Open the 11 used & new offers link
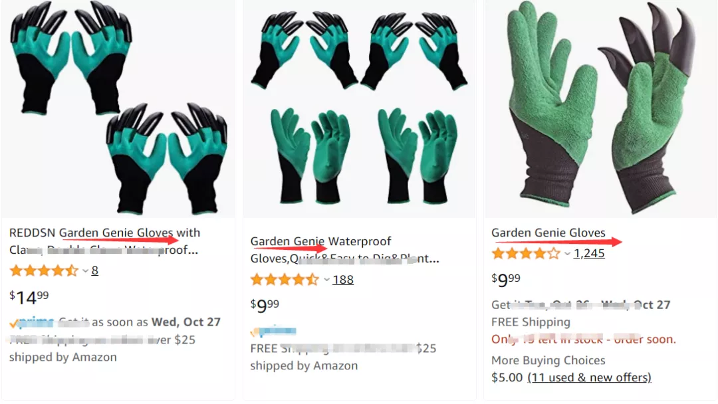718x404 pixels. coord(589,377)
